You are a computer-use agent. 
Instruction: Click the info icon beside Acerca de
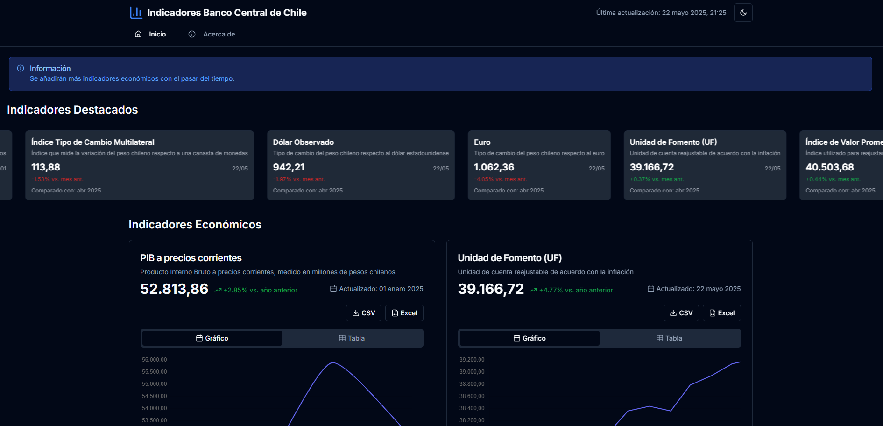[x=192, y=34]
